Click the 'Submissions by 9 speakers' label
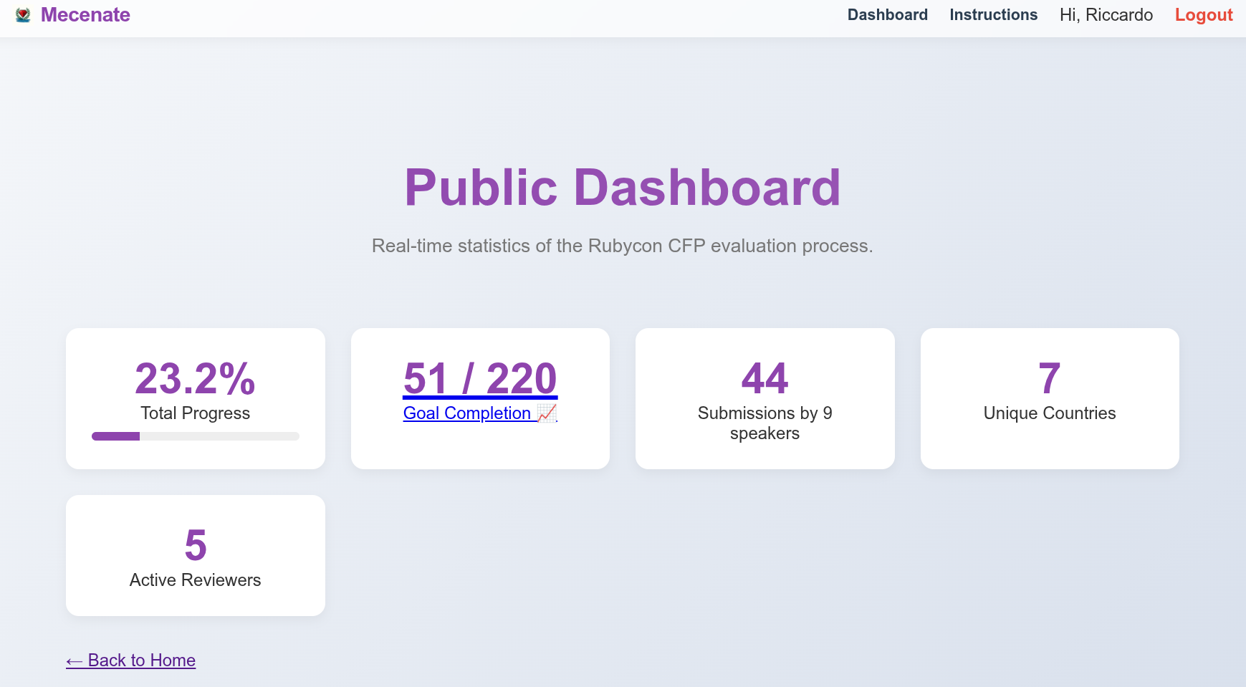 click(x=765, y=423)
